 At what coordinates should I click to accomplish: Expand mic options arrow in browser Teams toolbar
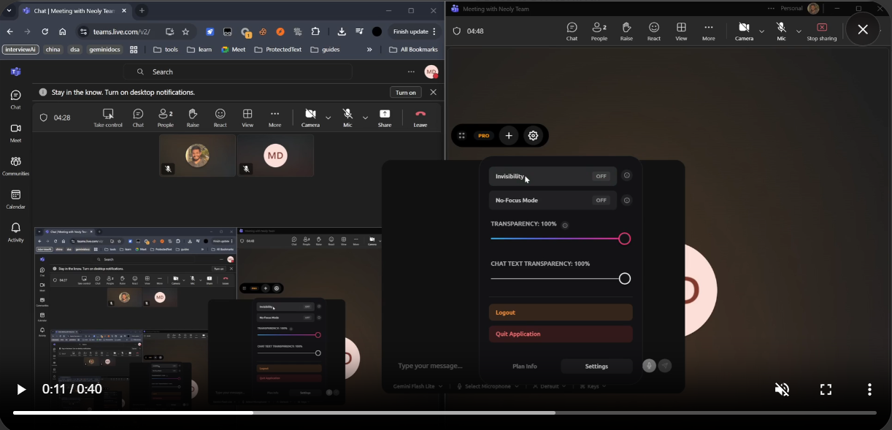click(x=365, y=118)
